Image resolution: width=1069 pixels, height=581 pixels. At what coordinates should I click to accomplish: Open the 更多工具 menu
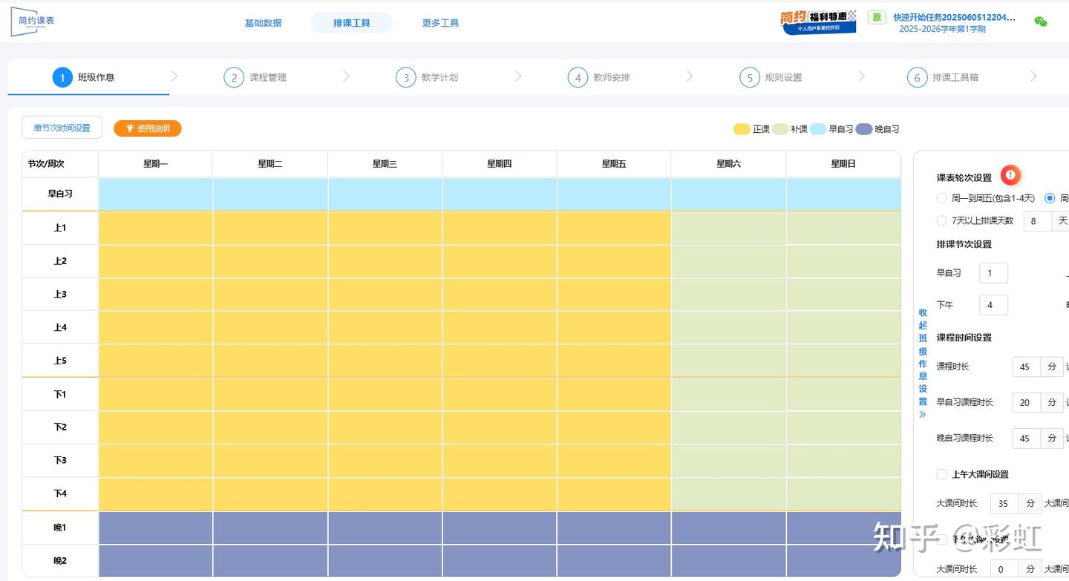[x=440, y=23]
